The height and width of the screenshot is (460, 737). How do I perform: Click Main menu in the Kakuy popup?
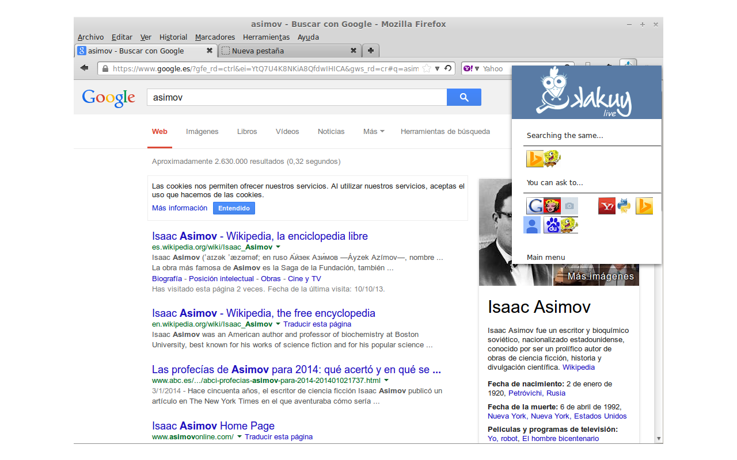[x=546, y=258]
